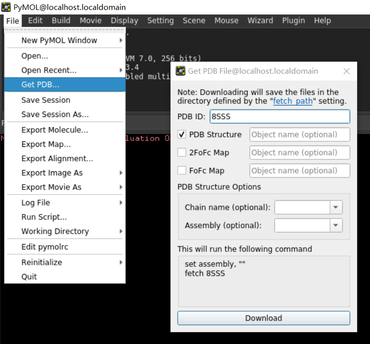
Task: Click 2FoFc Map object name field
Action: pyautogui.click(x=300, y=152)
